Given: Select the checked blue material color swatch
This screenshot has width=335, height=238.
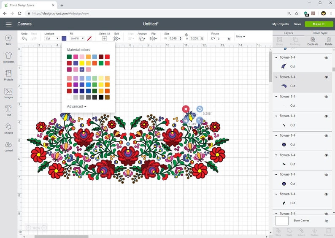Looking at the screenshot, I should pos(82,70).
